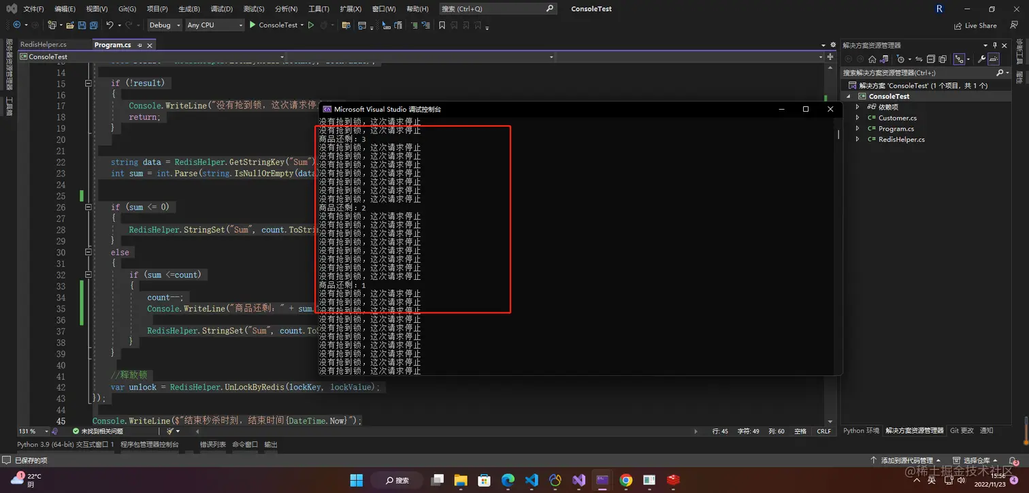Expand the 依赖项 node in Solution Explorer
The height and width of the screenshot is (493, 1029).
pos(857,107)
